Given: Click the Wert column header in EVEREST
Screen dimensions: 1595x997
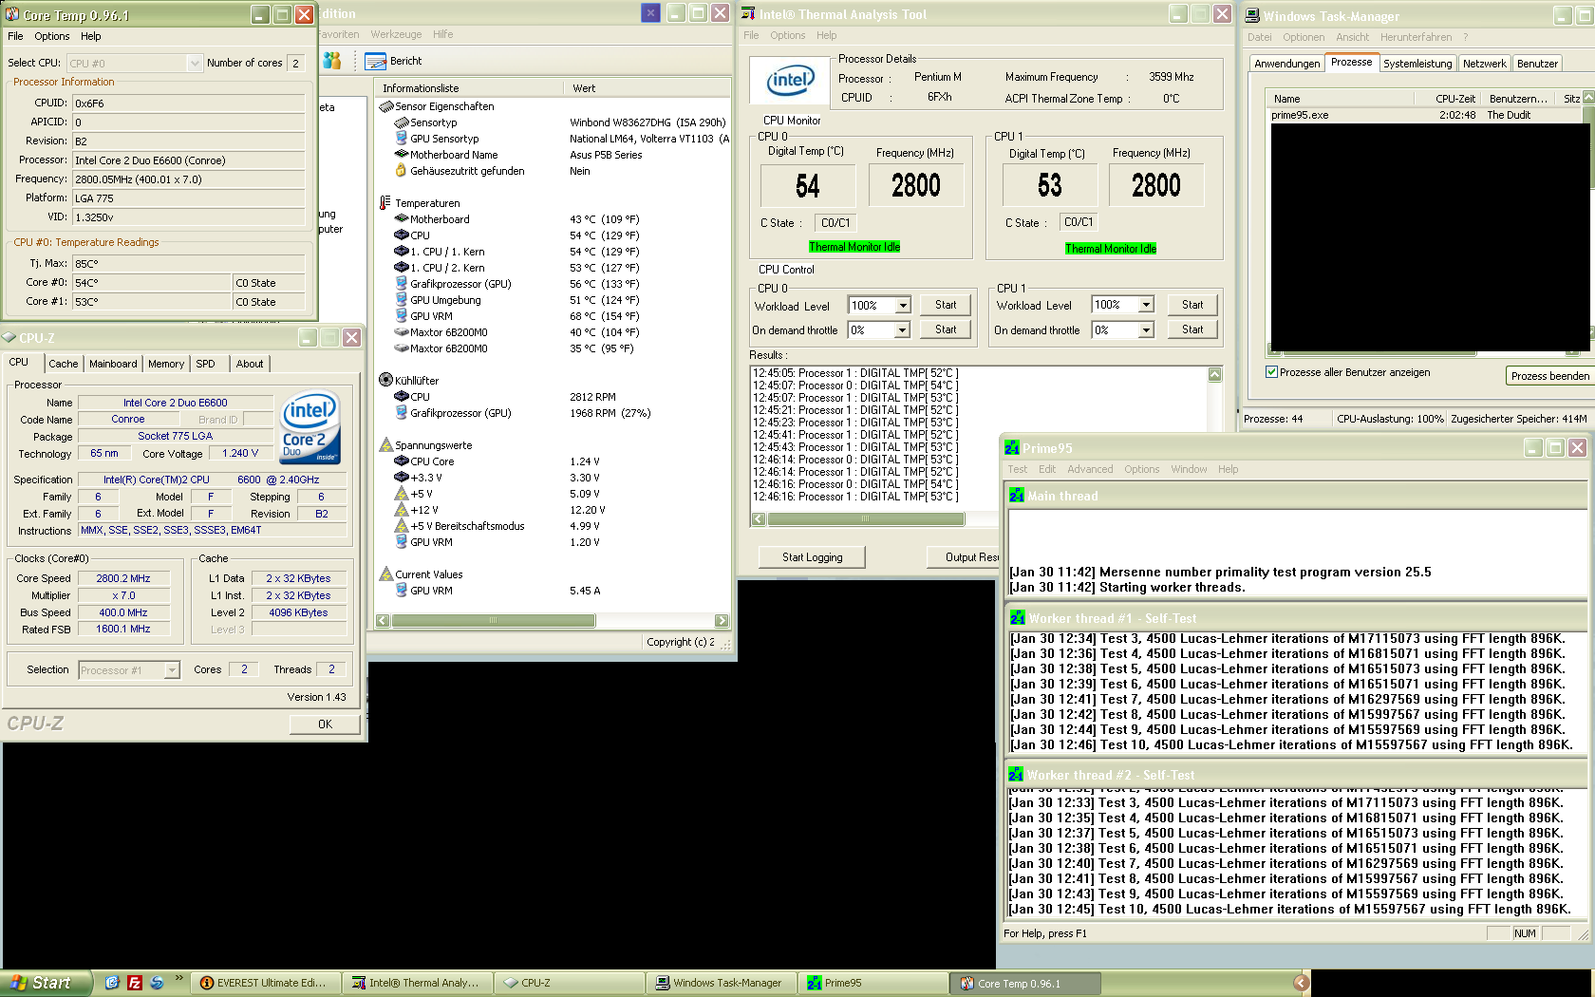Looking at the screenshot, I should click(x=647, y=88).
